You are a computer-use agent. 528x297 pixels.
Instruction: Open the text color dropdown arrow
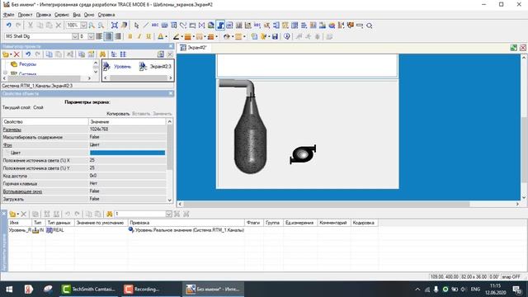167,36
